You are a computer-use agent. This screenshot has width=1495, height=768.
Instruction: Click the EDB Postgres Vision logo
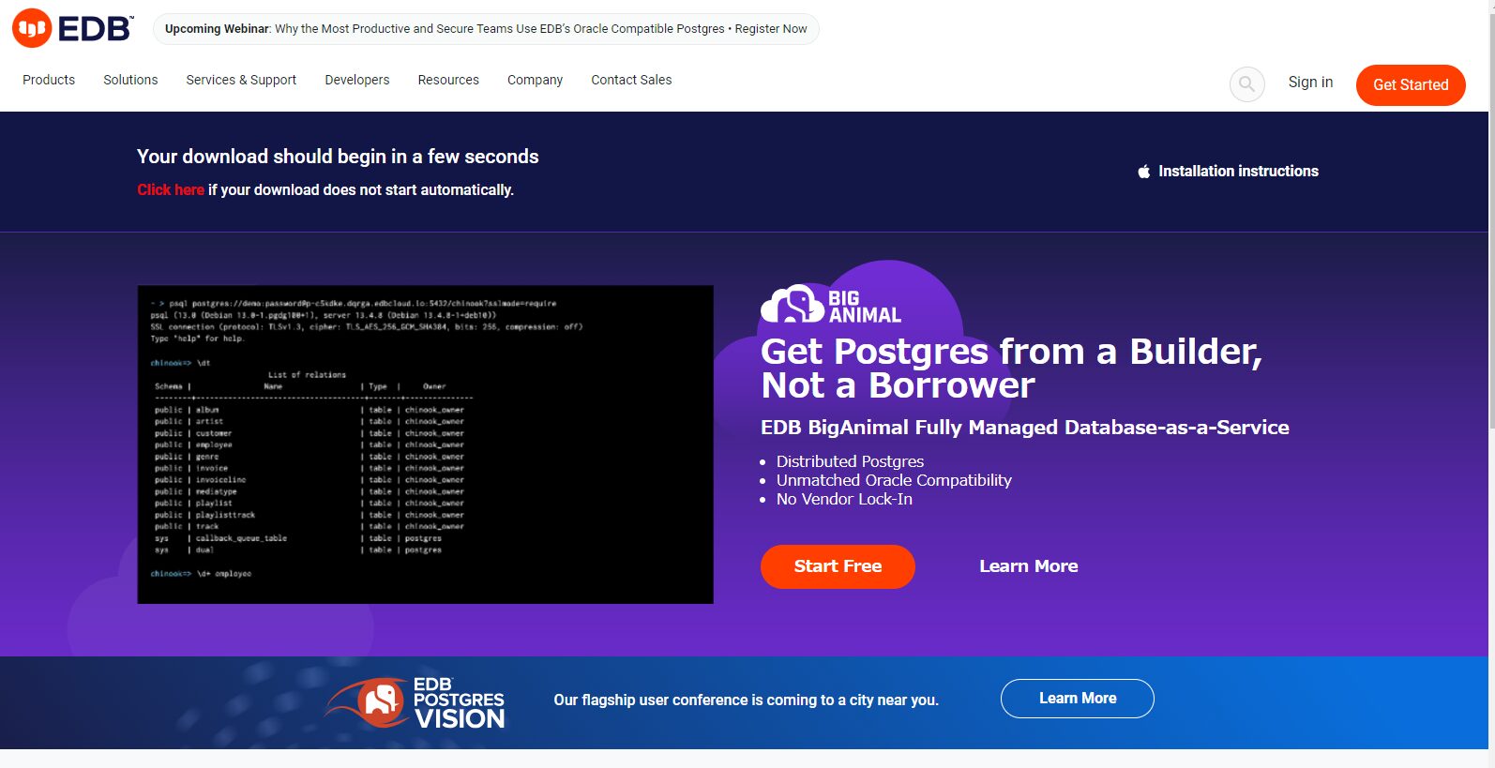(x=415, y=702)
